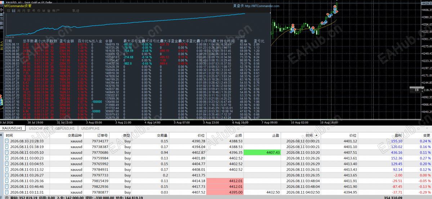Click the 盈亏比 profit ratio column header
432x199 pixels.
click(x=259, y=41)
